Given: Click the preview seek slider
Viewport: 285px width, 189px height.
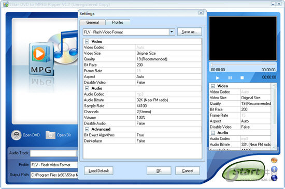Looking at the screenshot, I should click(x=243, y=65).
